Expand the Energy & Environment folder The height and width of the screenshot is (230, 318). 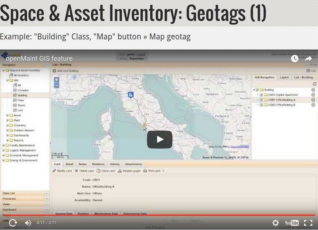(x=3, y=160)
